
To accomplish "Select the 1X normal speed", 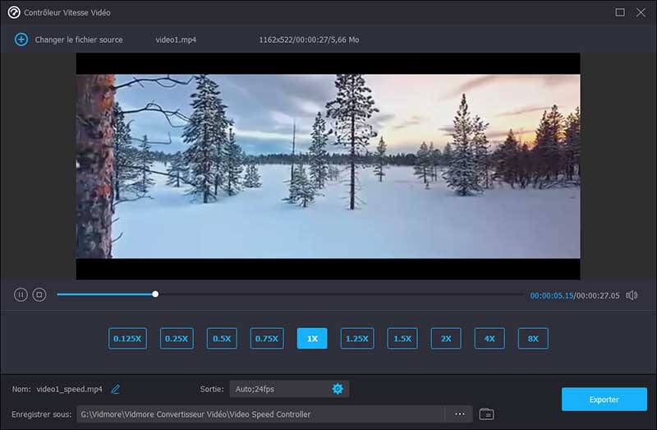I will (x=312, y=338).
